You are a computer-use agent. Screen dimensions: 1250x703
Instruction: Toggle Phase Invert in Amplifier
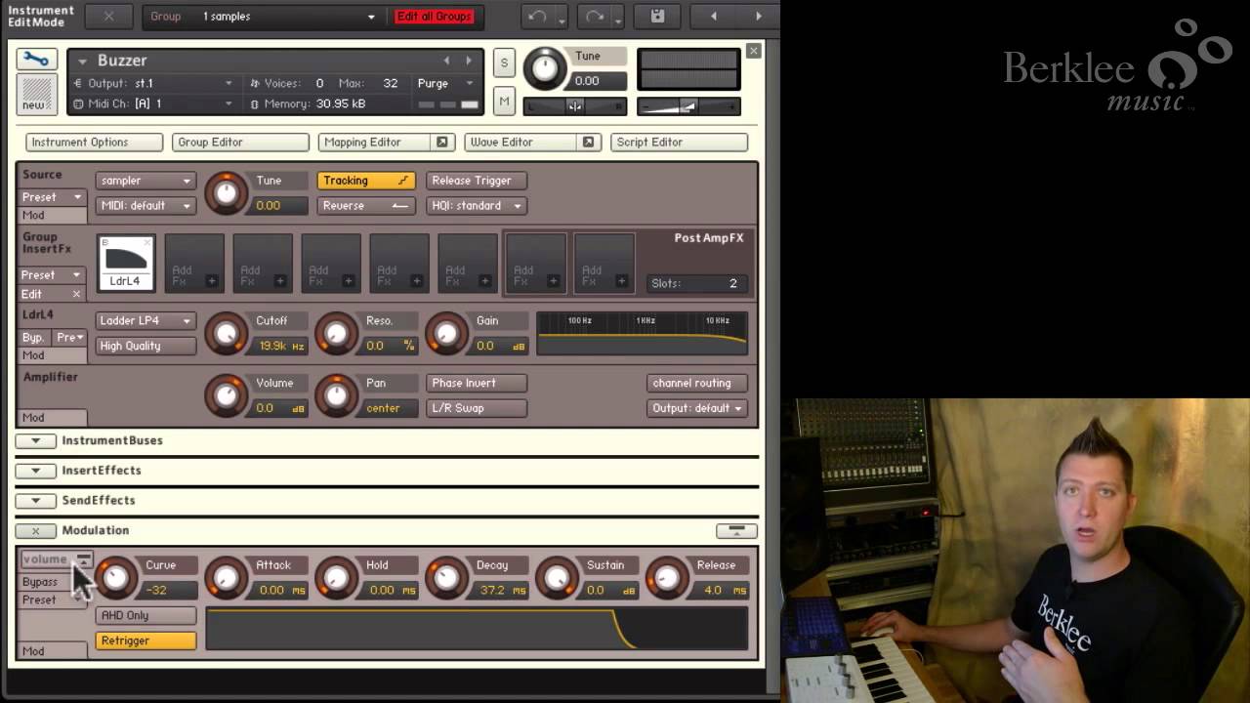476,384
